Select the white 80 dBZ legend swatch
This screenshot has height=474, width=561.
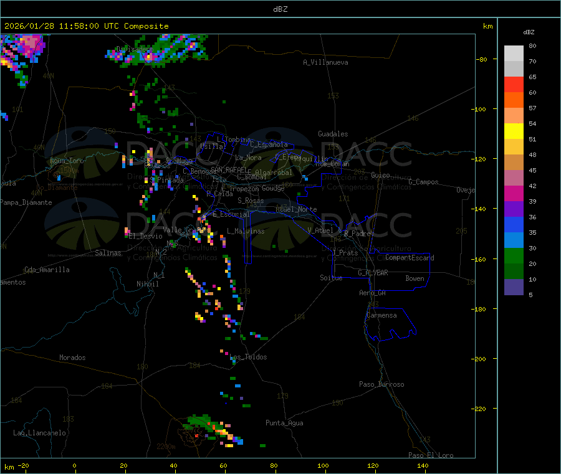(x=514, y=54)
